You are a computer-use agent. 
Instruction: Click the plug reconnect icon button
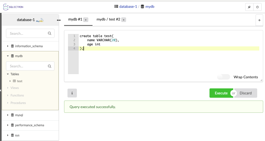249,7
